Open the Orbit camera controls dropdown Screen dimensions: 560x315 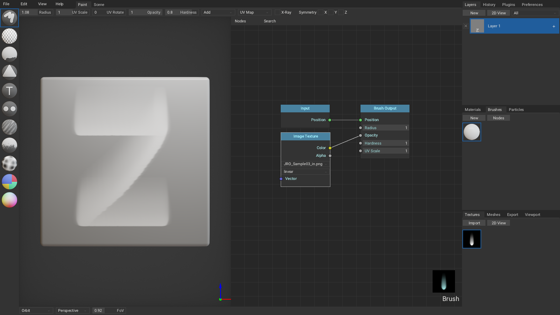click(x=36, y=310)
